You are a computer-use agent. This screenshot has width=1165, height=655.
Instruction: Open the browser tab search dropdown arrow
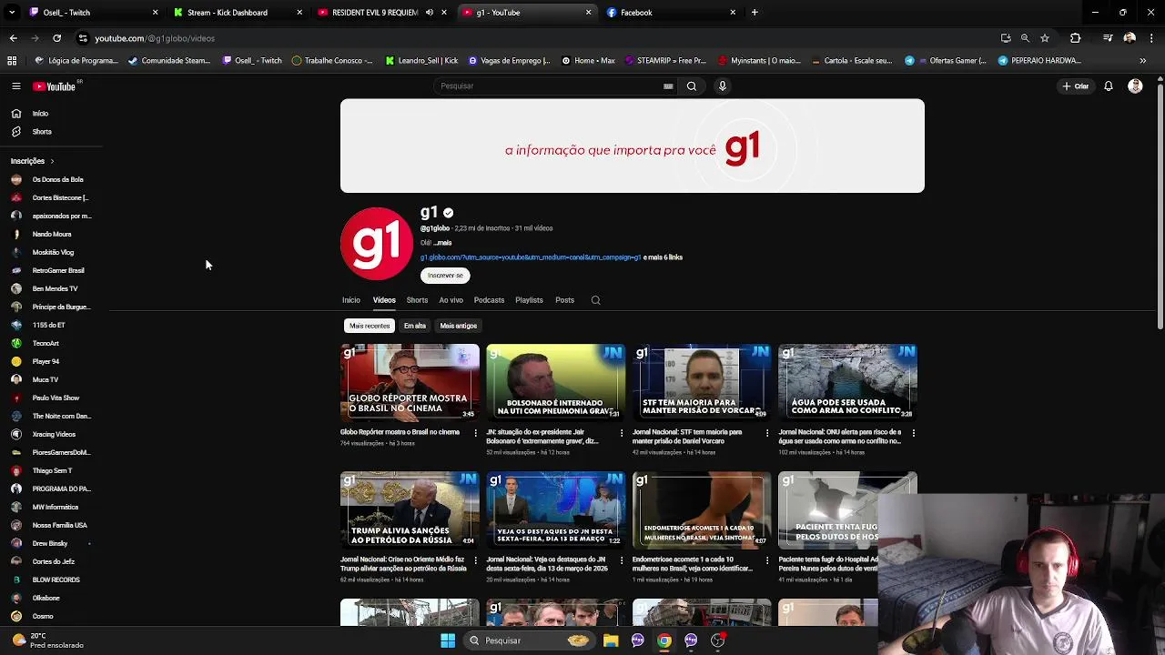(12, 13)
